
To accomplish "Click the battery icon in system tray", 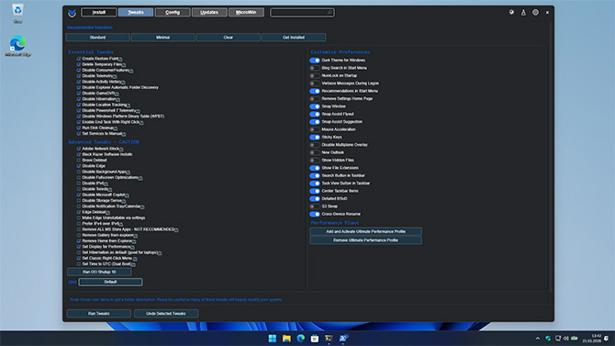I will [x=575, y=338].
